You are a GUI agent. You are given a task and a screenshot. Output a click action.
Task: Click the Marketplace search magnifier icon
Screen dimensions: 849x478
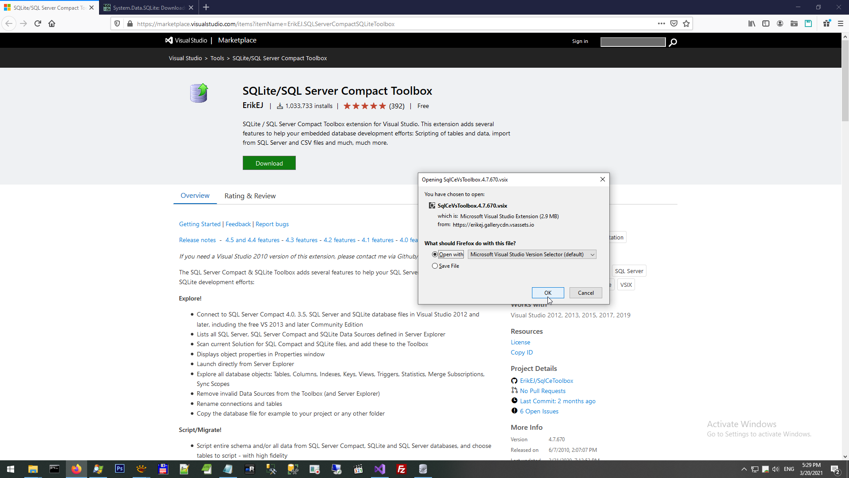pyautogui.click(x=673, y=42)
